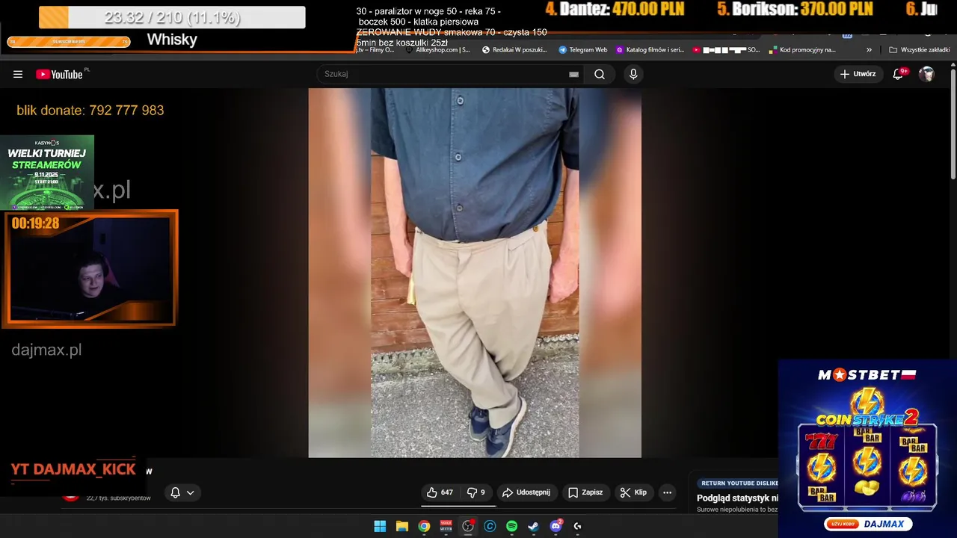The width and height of the screenshot is (957, 538).
Task: Open the account avatar menu
Action: (926, 74)
